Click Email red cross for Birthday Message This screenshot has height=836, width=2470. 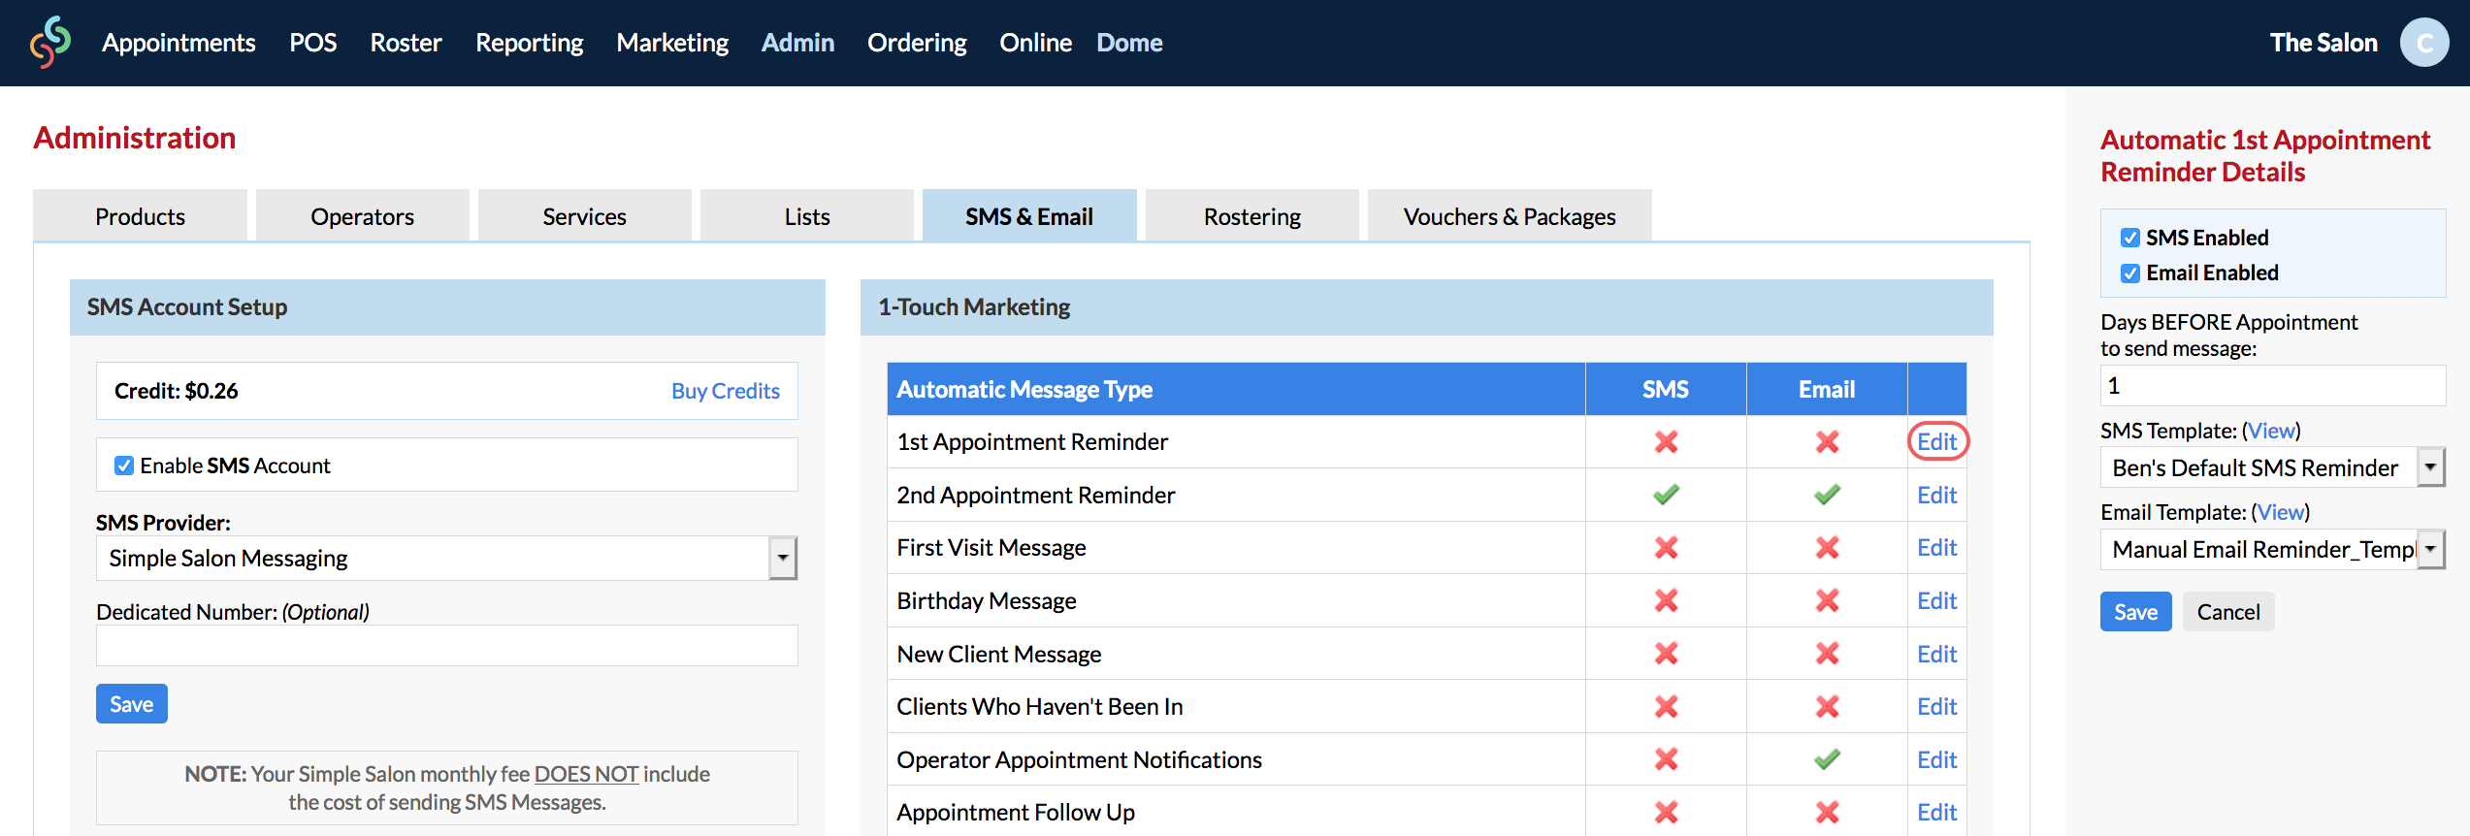(x=1827, y=601)
